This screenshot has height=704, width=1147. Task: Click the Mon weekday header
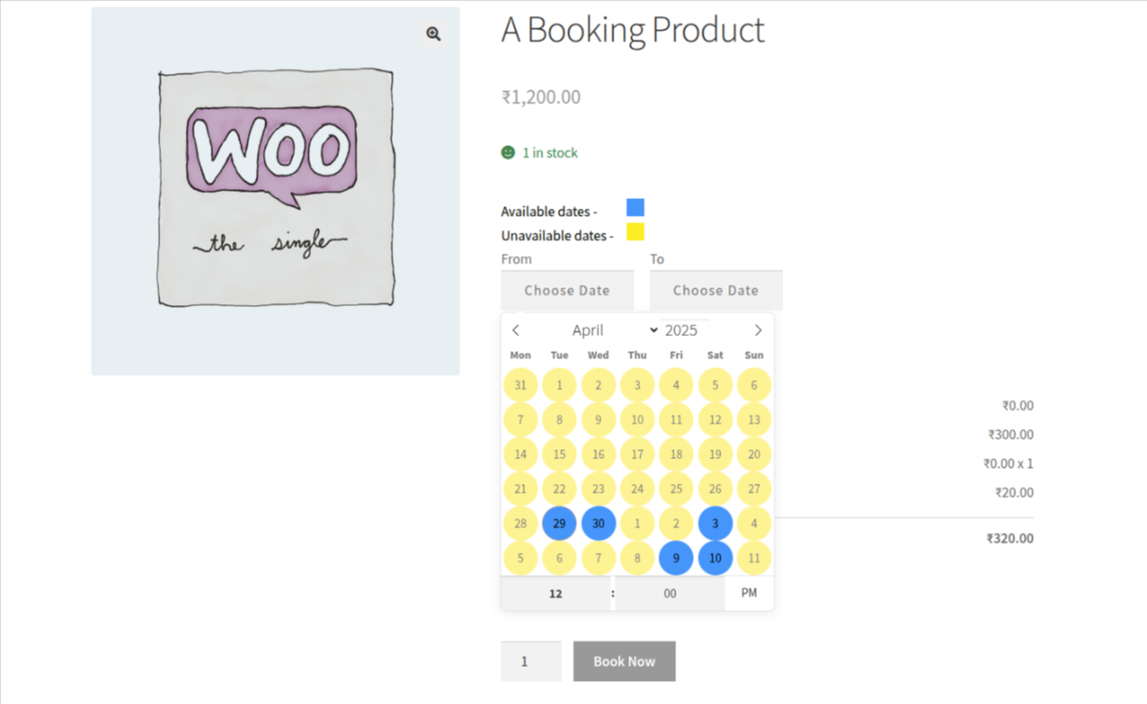coord(520,356)
